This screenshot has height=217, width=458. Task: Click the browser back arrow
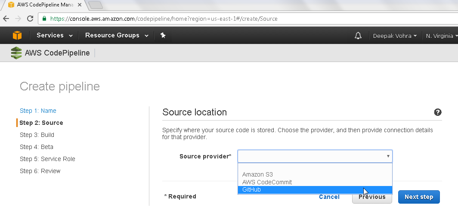6,19
